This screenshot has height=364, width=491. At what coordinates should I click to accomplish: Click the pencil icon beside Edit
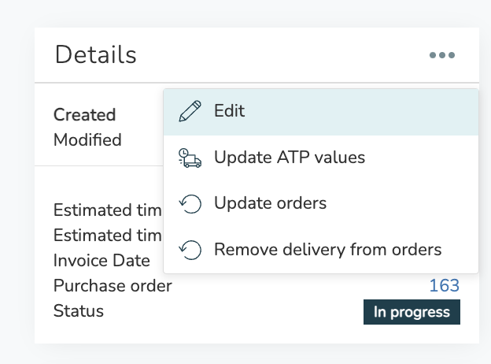(x=190, y=111)
